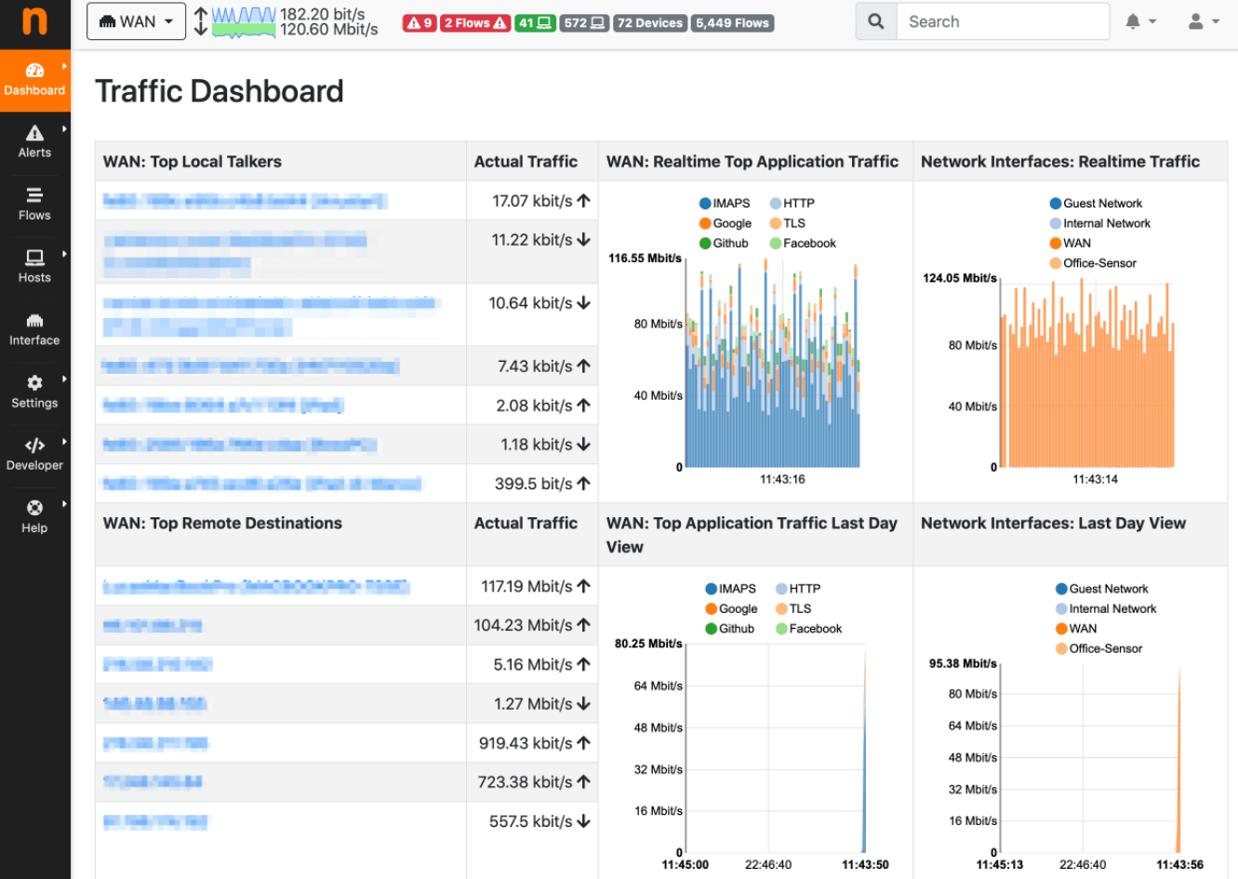Image resolution: width=1238 pixels, height=879 pixels.
Task: Open the Alerts section in the sidebar
Action: coord(34,141)
